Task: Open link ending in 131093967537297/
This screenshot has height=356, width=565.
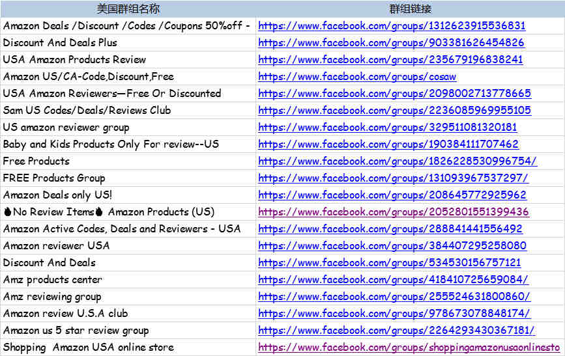Action: [x=394, y=178]
